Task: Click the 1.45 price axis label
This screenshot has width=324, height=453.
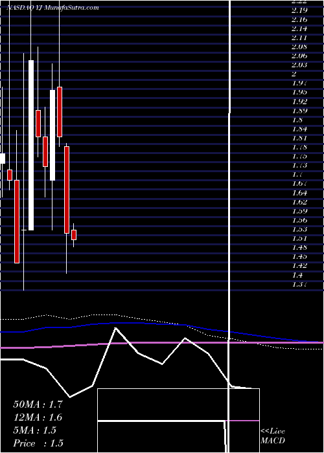Action: 299,256
